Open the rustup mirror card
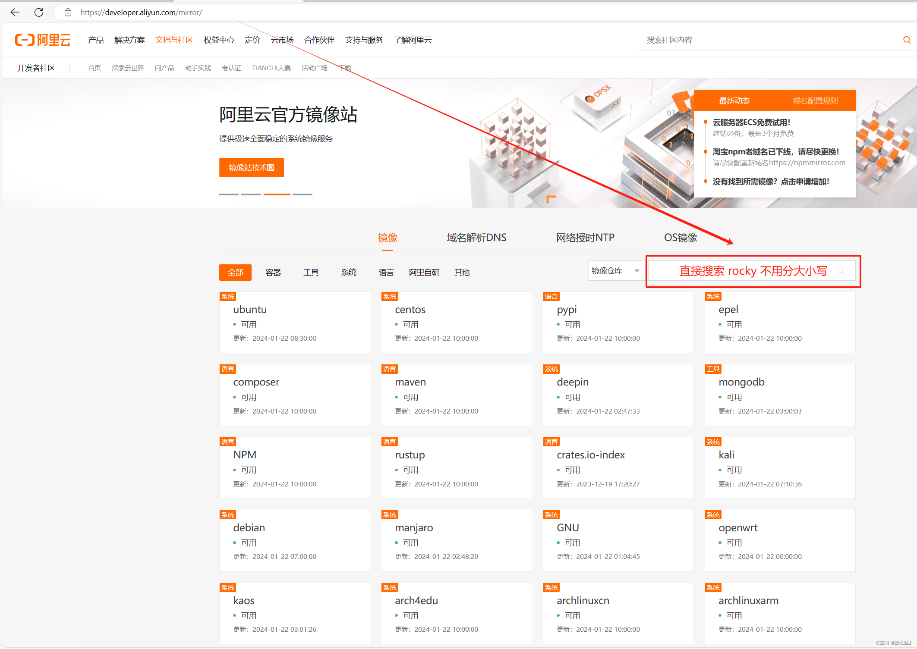 (457, 468)
